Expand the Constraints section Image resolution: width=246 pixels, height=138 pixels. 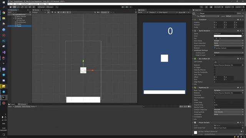[x=193, y=117]
